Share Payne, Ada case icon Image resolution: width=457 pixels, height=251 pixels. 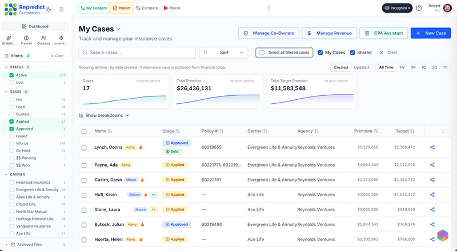pyautogui.click(x=432, y=165)
